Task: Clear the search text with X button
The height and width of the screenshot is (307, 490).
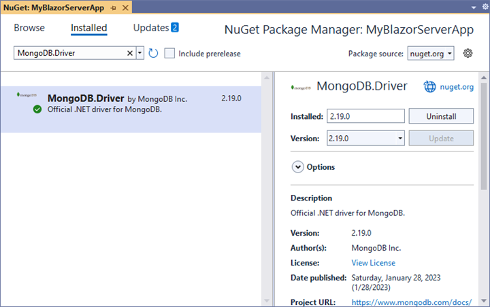Action: point(130,54)
